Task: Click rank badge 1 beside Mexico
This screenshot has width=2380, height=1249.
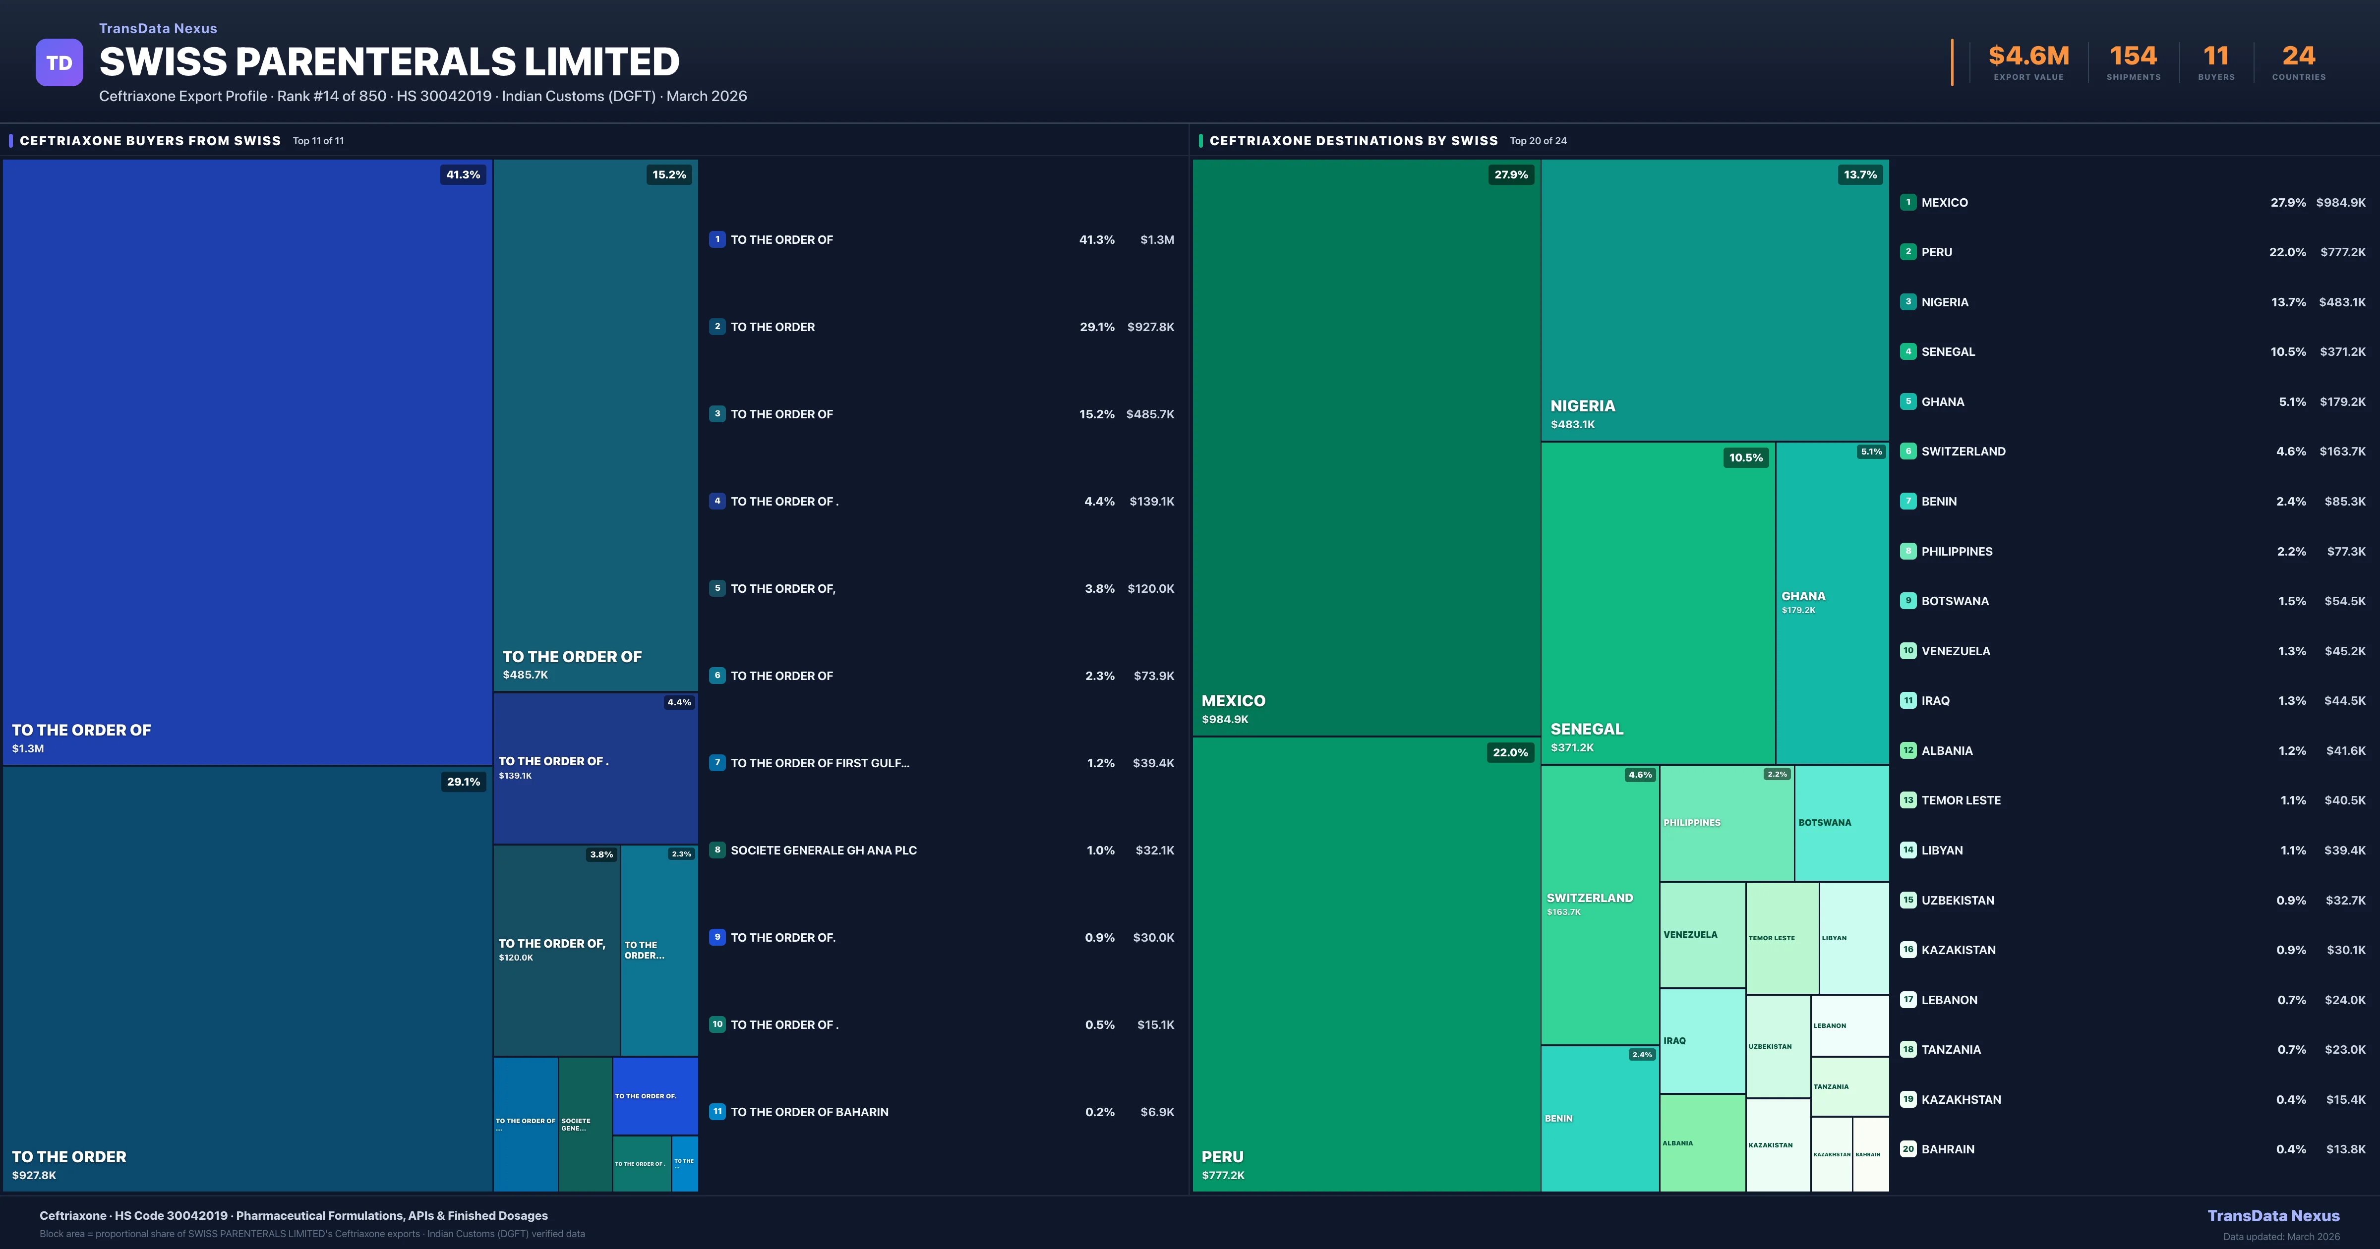Action: point(1908,202)
